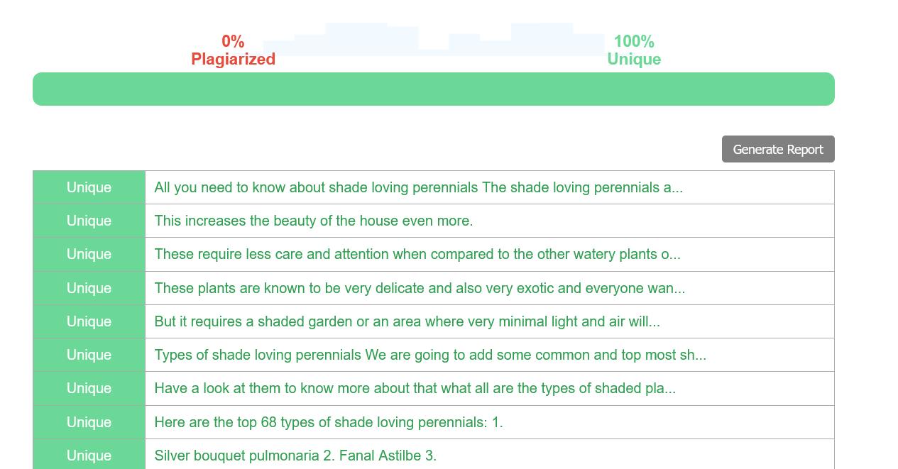Click Unique badge beside 'All you need to know'
The height and width of the screenshot is (469, 898).
(x=89, y=187)
